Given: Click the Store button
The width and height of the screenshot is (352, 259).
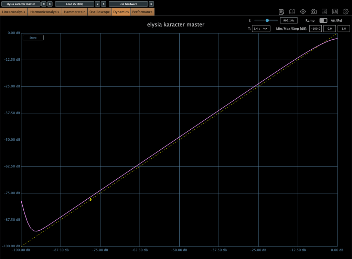Looking at the screenshot, I should [x=33, y=38].
